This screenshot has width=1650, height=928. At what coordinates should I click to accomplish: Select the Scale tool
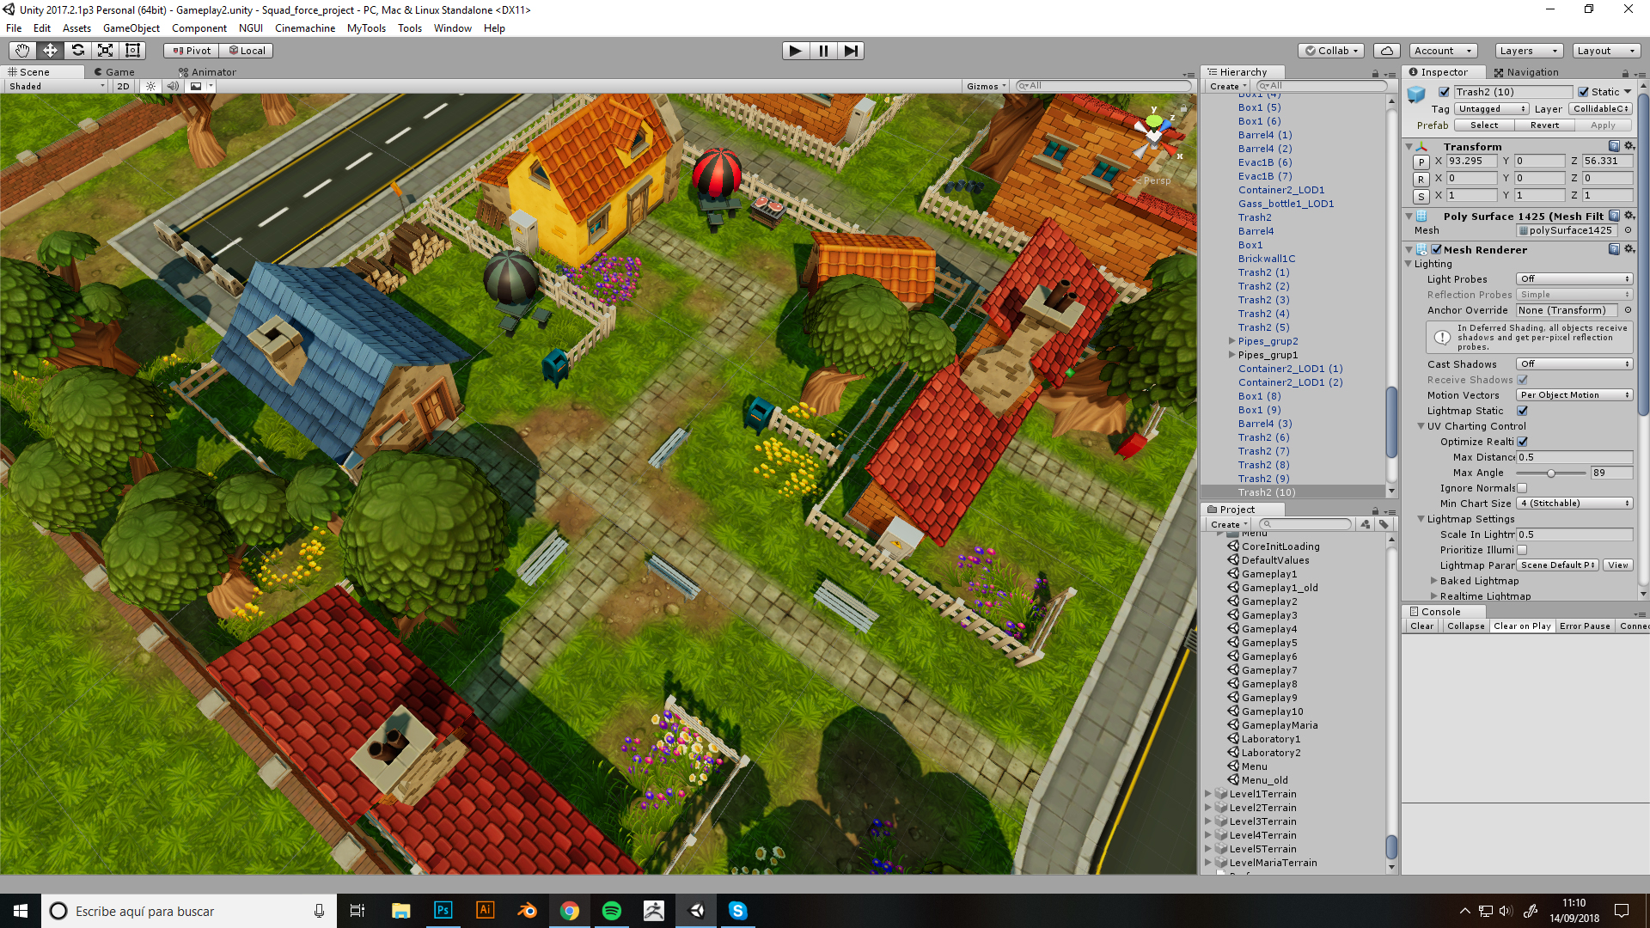(x=105, y=51)
